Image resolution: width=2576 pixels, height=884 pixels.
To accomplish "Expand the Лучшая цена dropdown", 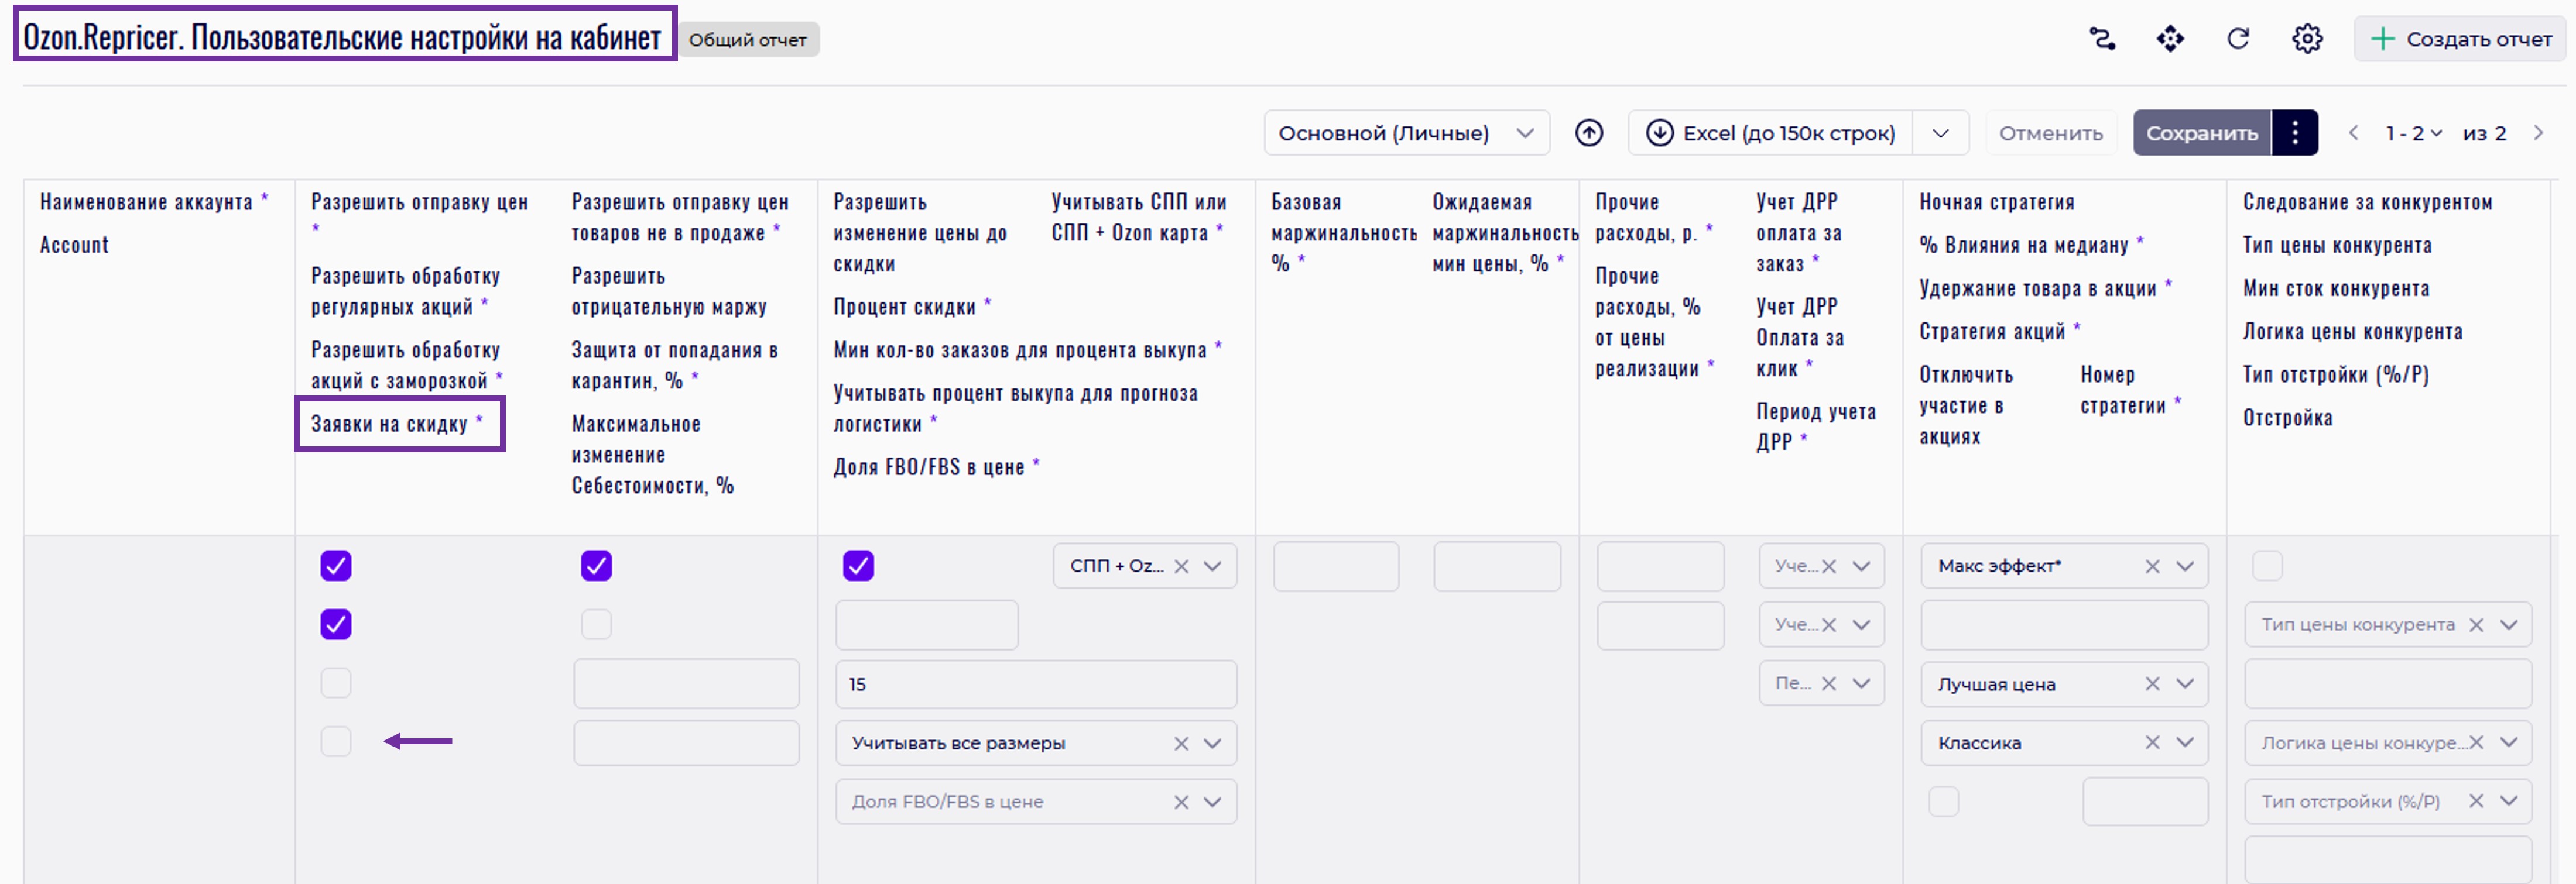I will pos(2185,685).
